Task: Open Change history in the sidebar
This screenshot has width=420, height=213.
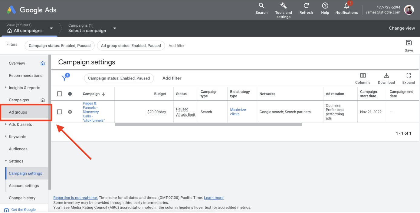Action: pyautogui.click(x=22, y=198)
